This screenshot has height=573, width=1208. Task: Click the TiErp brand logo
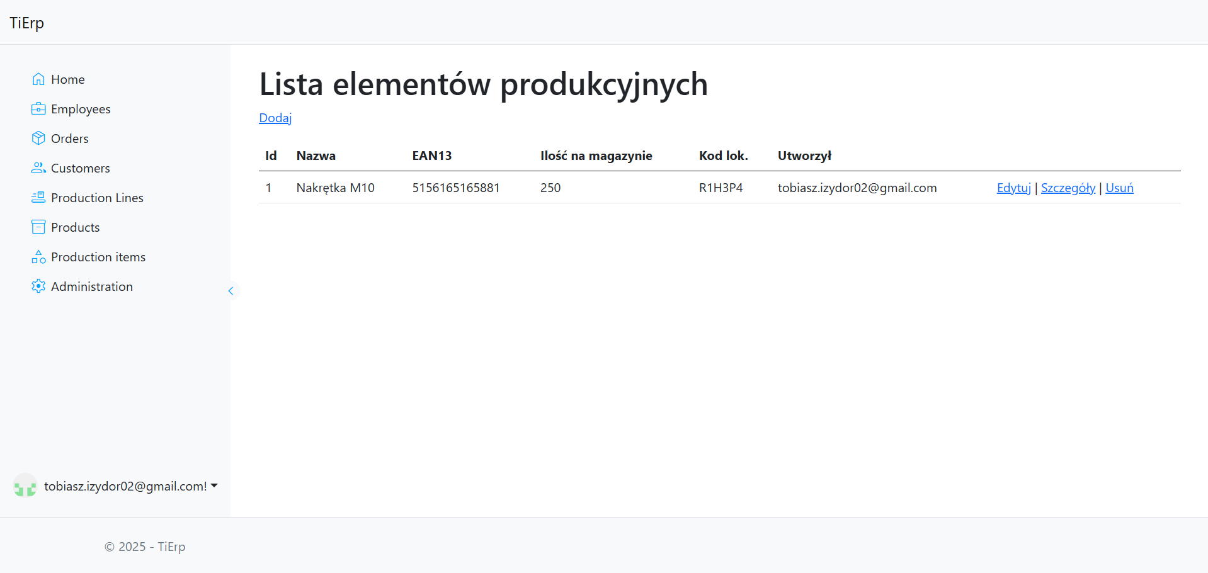(x=27, y=23)
